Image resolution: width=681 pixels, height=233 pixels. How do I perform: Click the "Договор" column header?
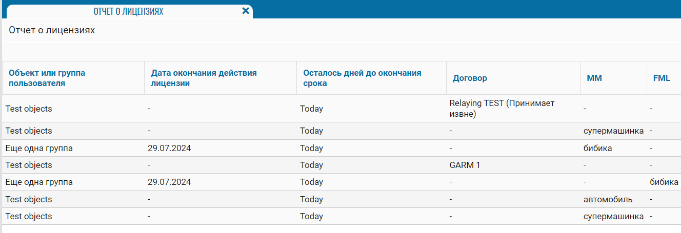[470, 78]
